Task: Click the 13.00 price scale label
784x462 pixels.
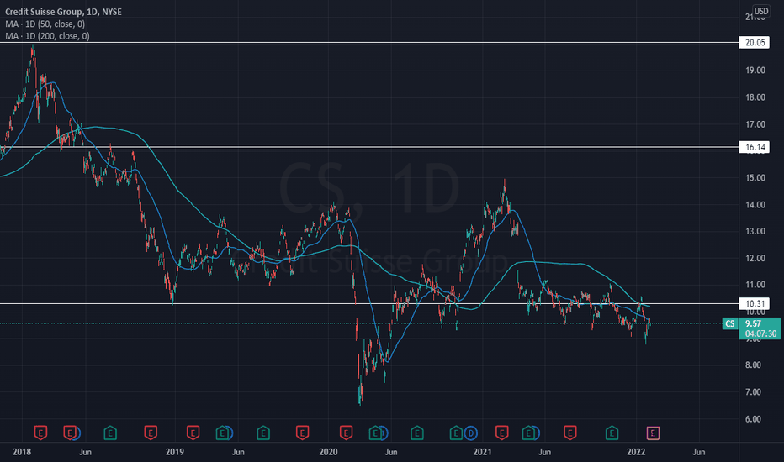Action: (755, 231)
